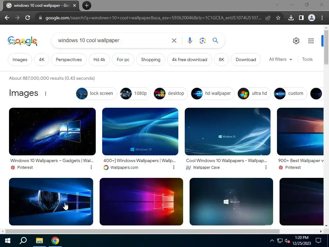This screenshot has width=329, height=247.
Task: Close the windows 10 cool wallpaper tab
Action: click(75, 5)
